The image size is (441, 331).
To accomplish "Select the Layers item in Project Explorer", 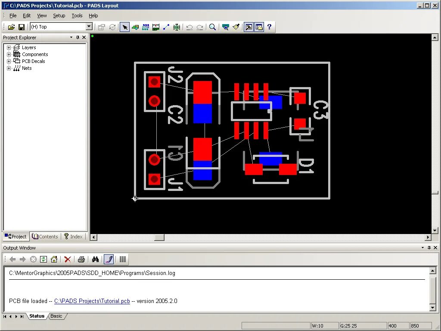I will [29, 47].
